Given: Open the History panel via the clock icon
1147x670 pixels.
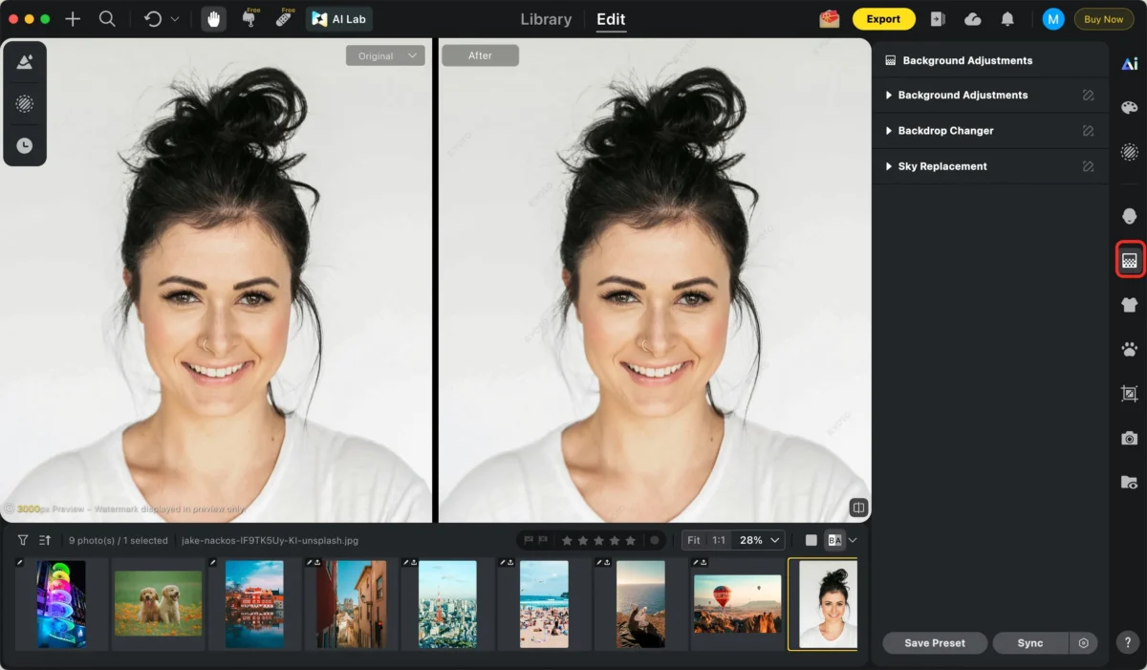Looking at the screenshot, I should 25,145.
